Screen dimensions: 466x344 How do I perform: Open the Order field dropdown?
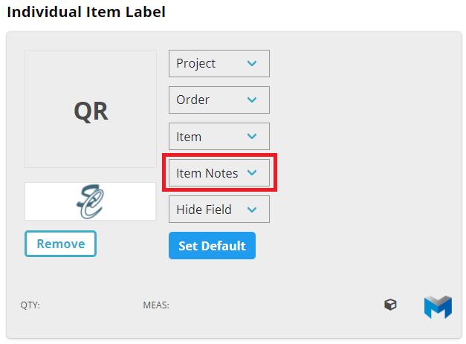tap(218, 100)
